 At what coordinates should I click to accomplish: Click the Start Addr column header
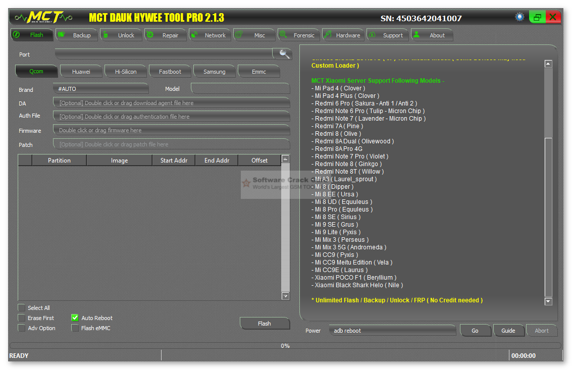point(174,160)
